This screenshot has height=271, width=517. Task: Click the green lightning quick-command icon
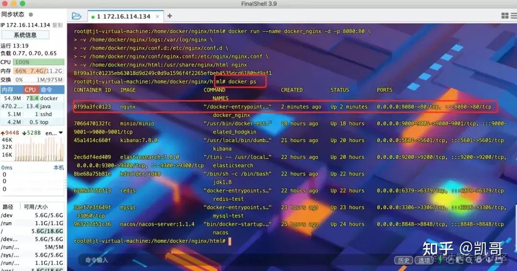(440, 259)
